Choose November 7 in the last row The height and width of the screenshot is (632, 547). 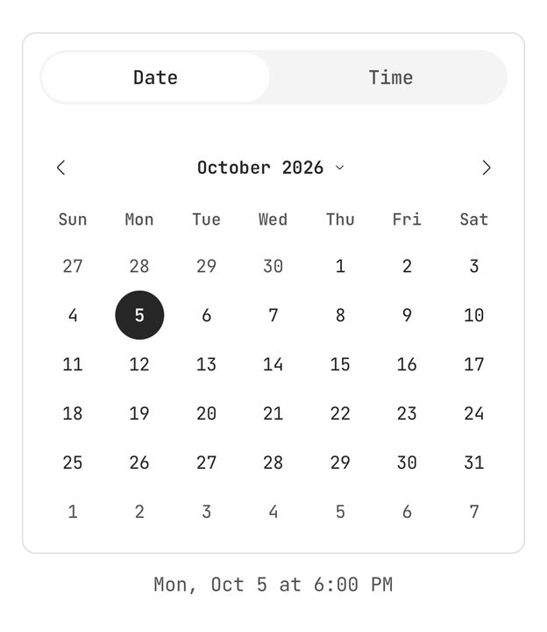point(473,512)
